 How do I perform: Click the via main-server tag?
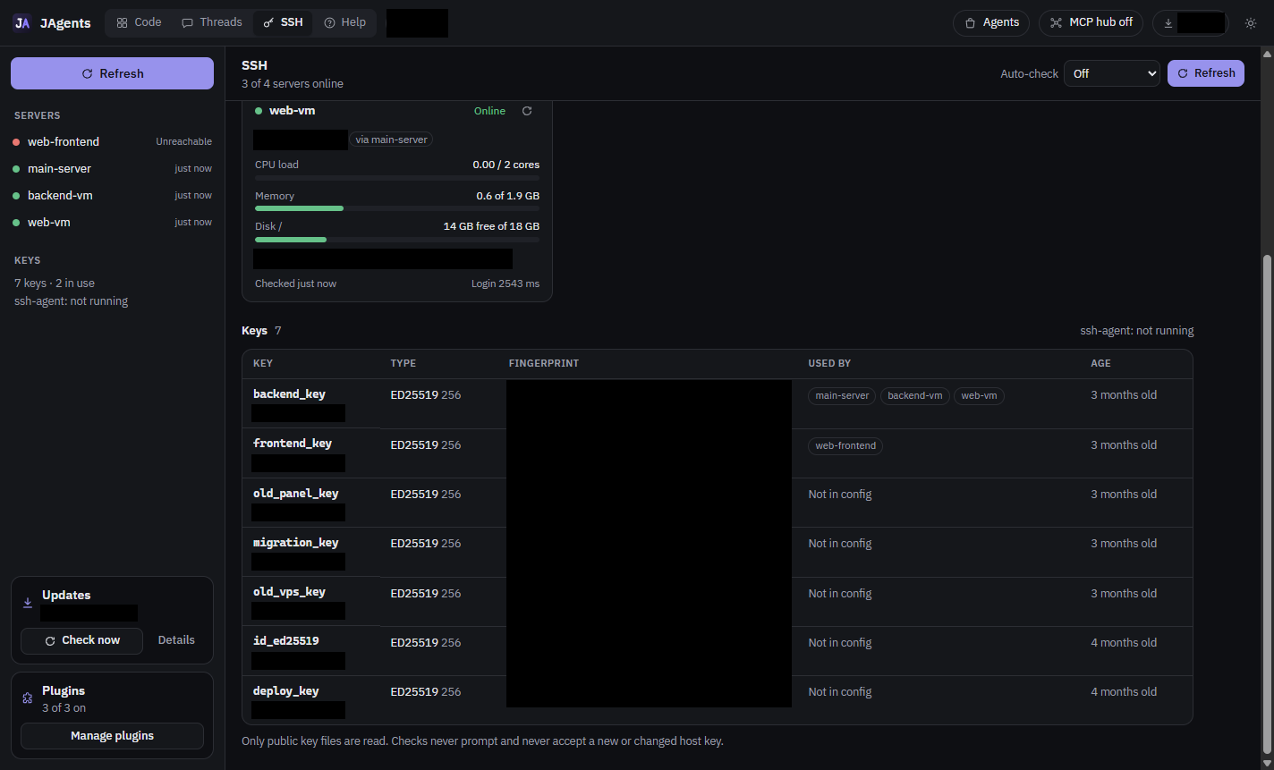click(x=391, y=140)
